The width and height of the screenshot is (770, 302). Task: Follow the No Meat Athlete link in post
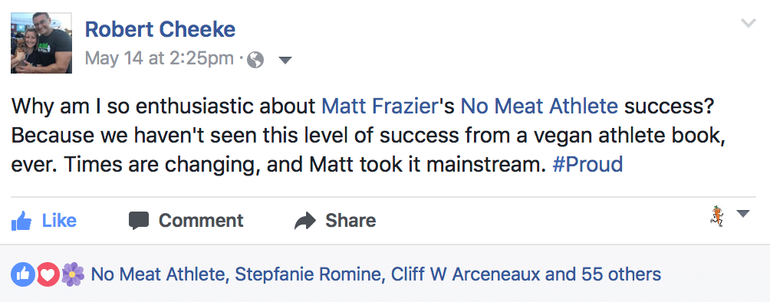[539, 106]
